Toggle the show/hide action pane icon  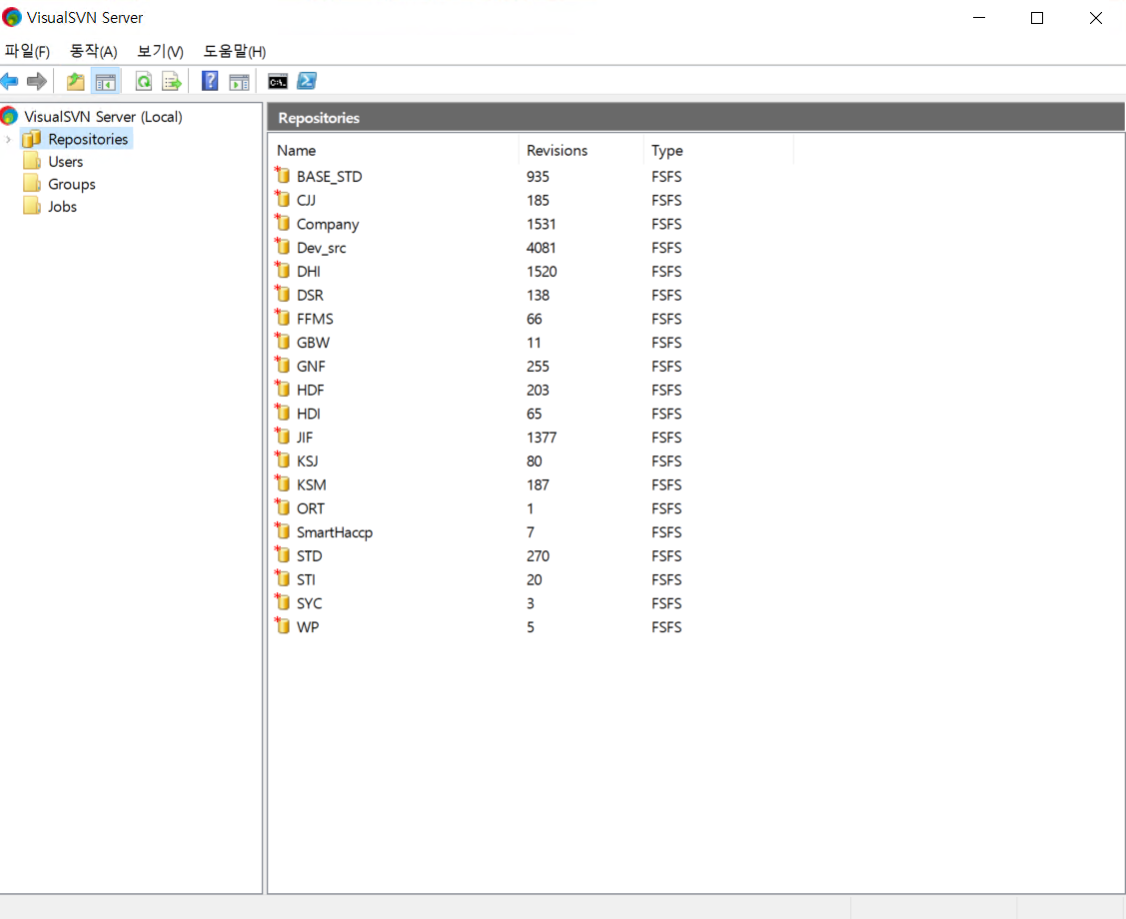click(239, 81)
